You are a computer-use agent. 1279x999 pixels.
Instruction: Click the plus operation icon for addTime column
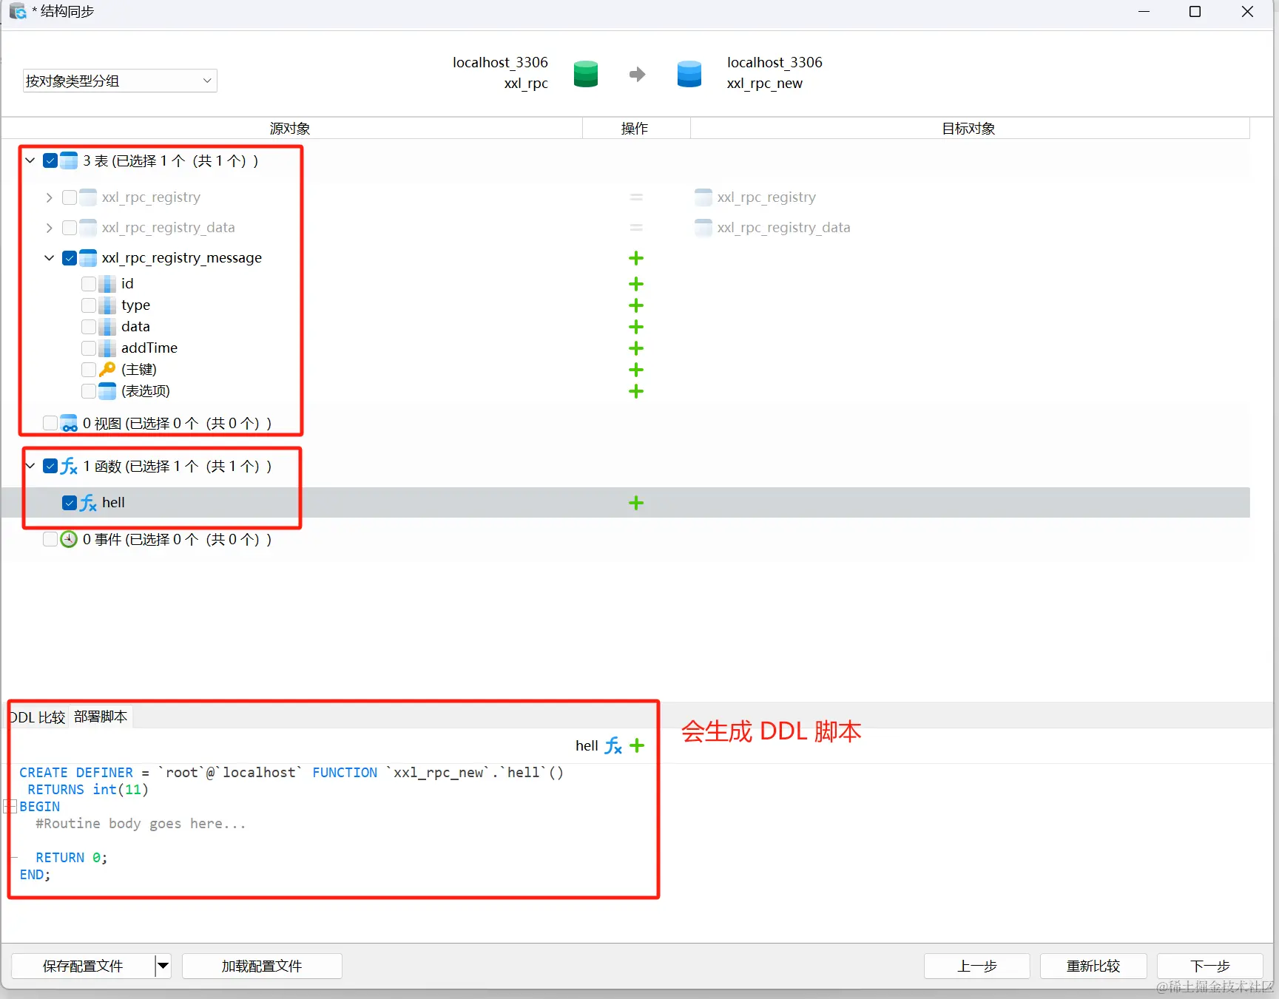635,348
